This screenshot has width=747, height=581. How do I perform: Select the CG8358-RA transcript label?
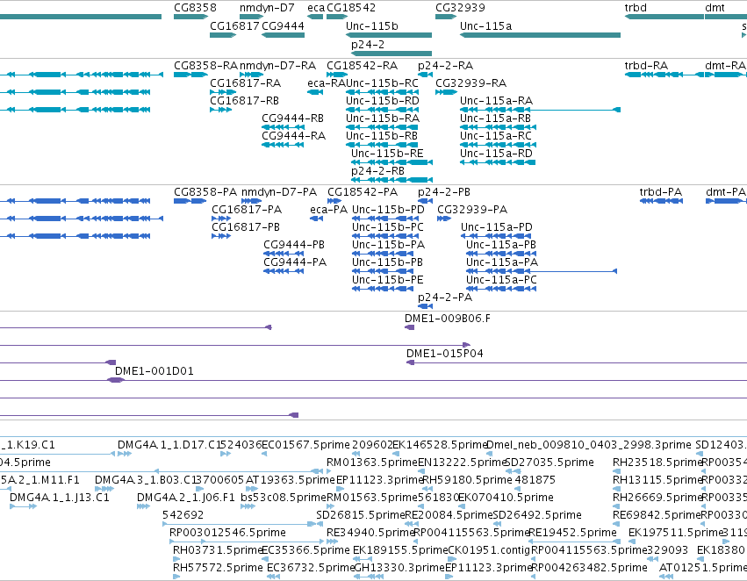coord(205,65)
